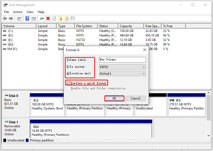
Task: Click the Disk 1 Removable label panel
Action: tap(16, 128)
